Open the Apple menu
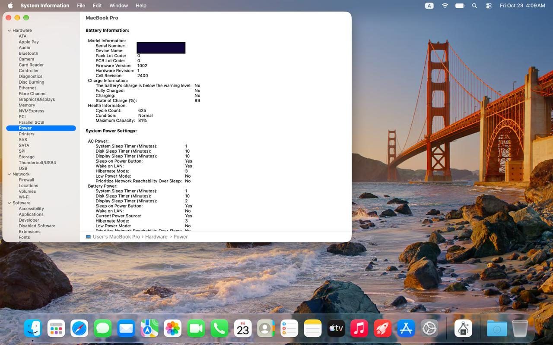 (10, 6)
